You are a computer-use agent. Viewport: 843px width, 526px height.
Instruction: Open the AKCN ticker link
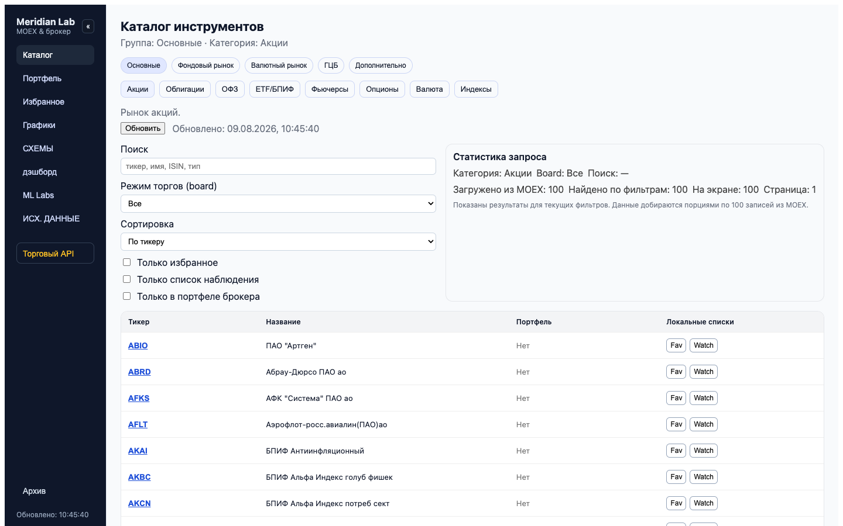point(139,503)
